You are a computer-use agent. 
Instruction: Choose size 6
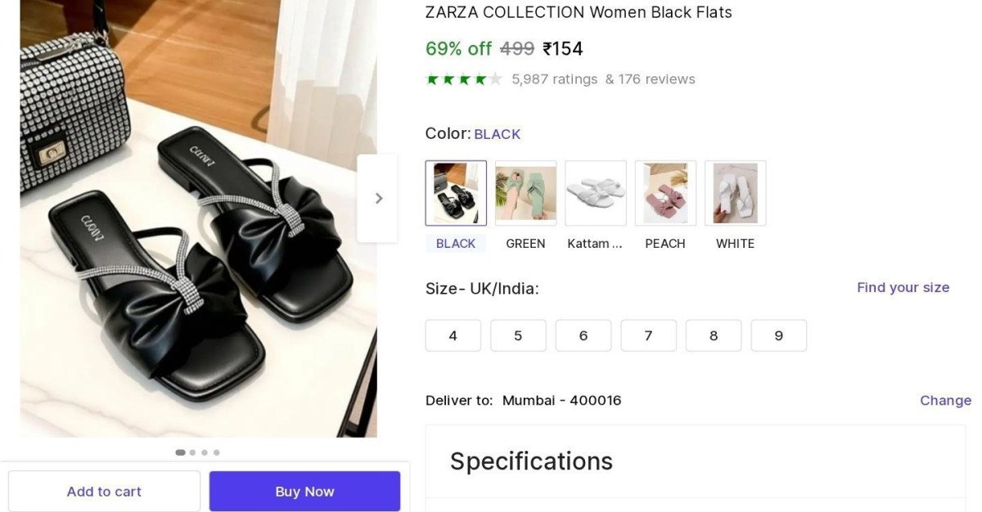tap(583, 335)
